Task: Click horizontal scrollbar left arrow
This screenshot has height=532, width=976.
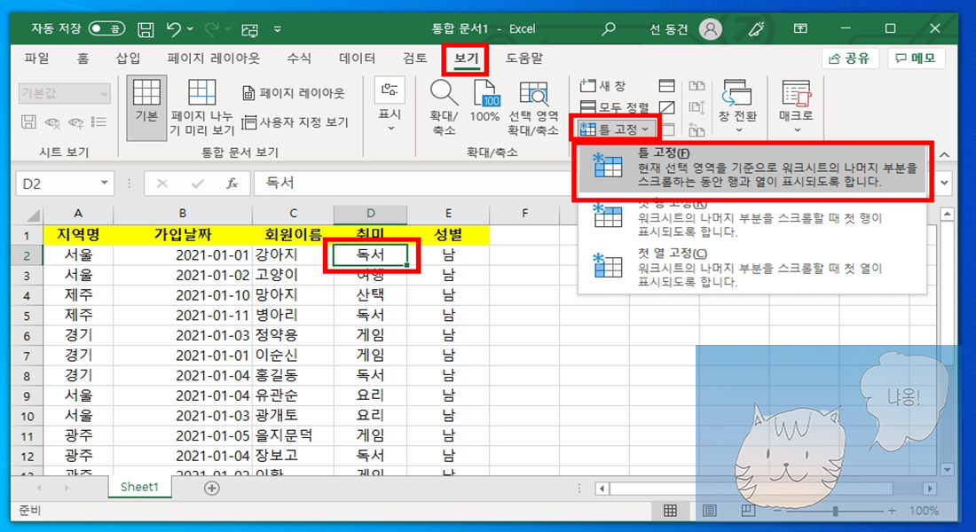Action: (602, 489)
